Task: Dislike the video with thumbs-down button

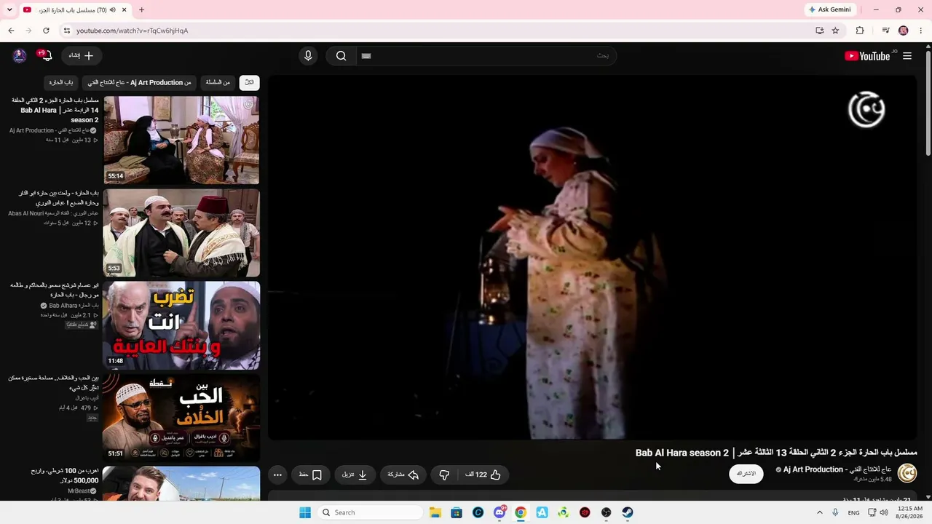Action: (x=444, y=475)
